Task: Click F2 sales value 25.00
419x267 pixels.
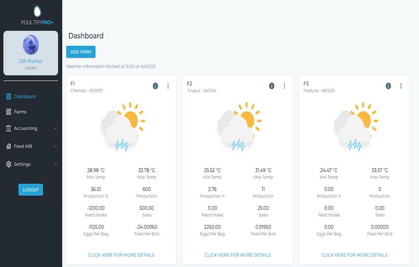Action: (x=263, y=208)
